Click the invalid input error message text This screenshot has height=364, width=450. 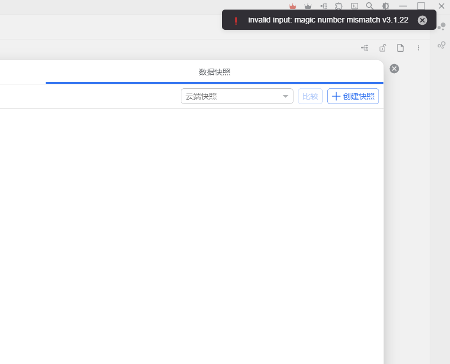click(x=328, y=20)
